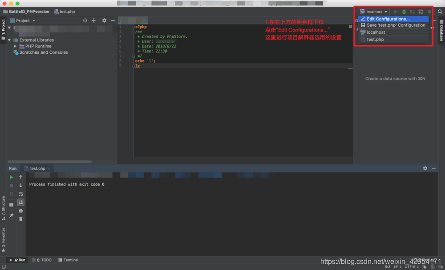This screenshot has width=445, height=270.
Task: Click Collapse All icon in Project panel
Action: 93,21
